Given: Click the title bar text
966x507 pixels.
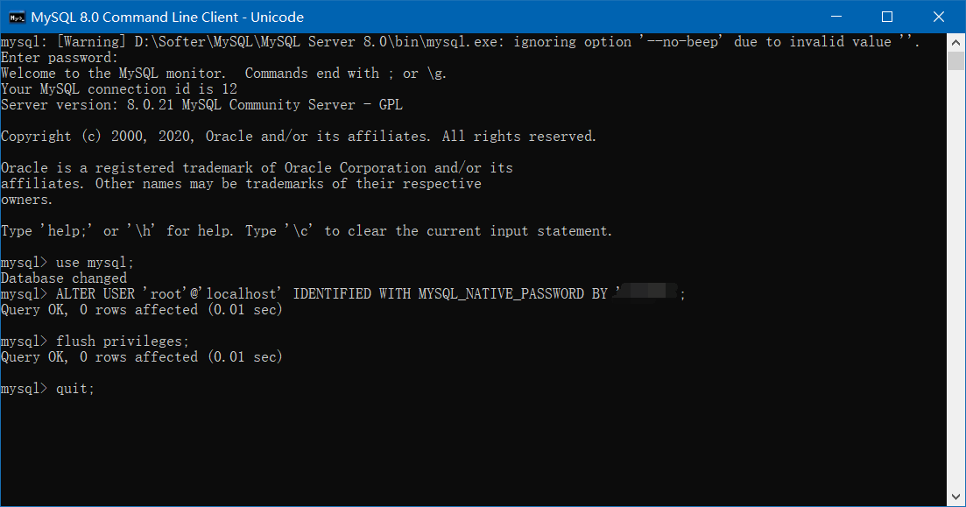Looking at the screenshot, I should pos(166,17).
